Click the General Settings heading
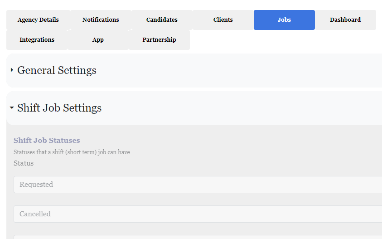 [57, 70]
